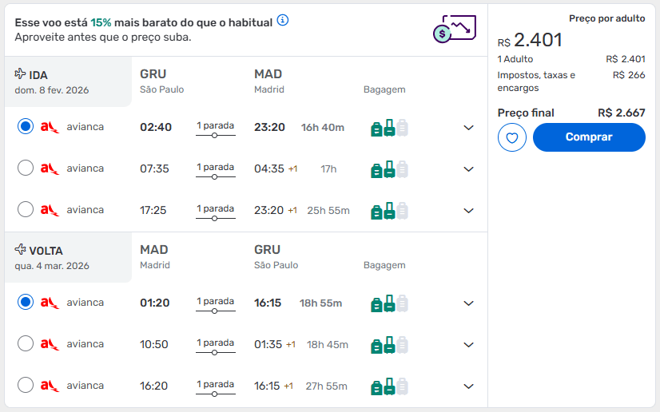Select the 10:50 return flight radio
The width and height of the screenshot is (660, 412).
(26, 343)
